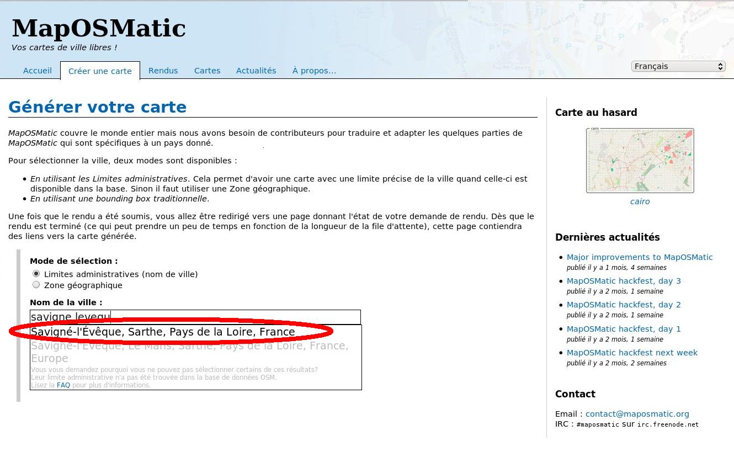Click the greyed Savigné-l'Évêque, Le Mans suggestion

tap(190, 352)
